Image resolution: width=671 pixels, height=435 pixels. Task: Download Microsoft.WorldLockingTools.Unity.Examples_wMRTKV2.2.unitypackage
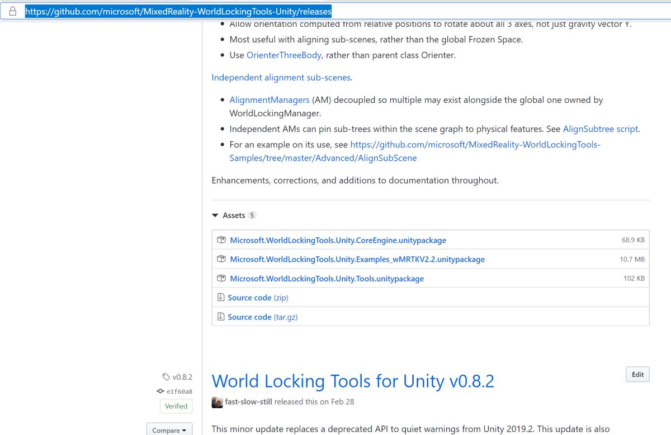click(357, 259)
